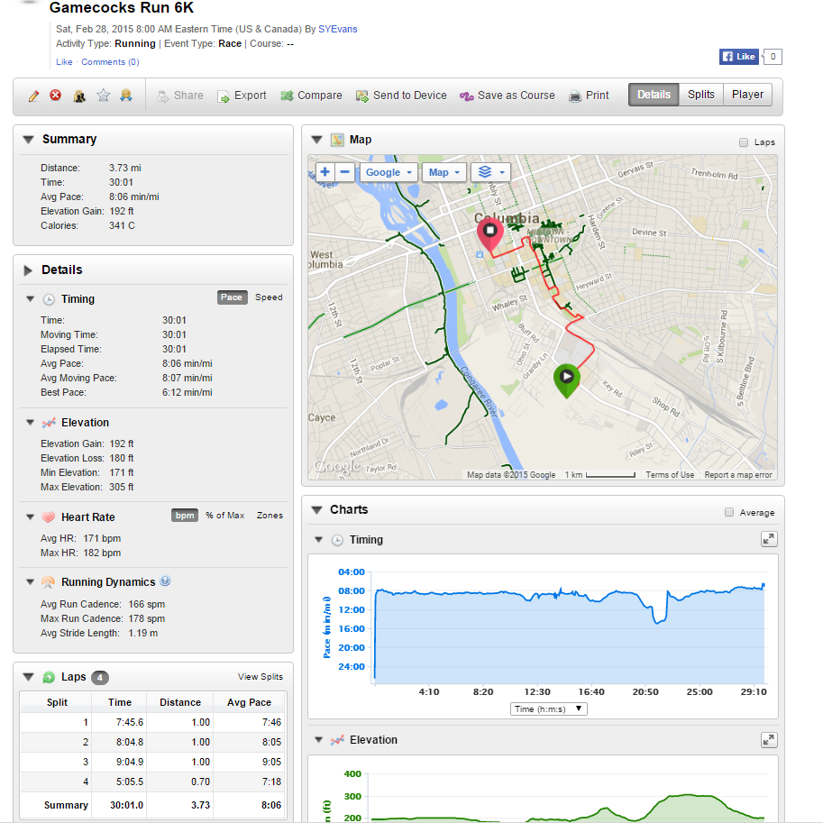Screen dimensions: 823x823
Task: Zoom in the map with plus button
Action: 325,172
